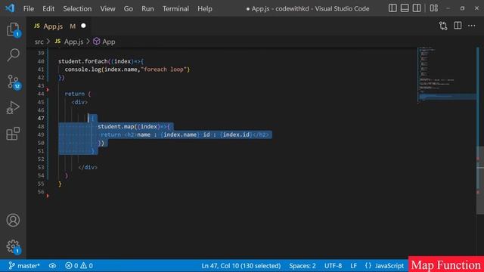
Task: Change end of line via LF
Action: point(353,265)
